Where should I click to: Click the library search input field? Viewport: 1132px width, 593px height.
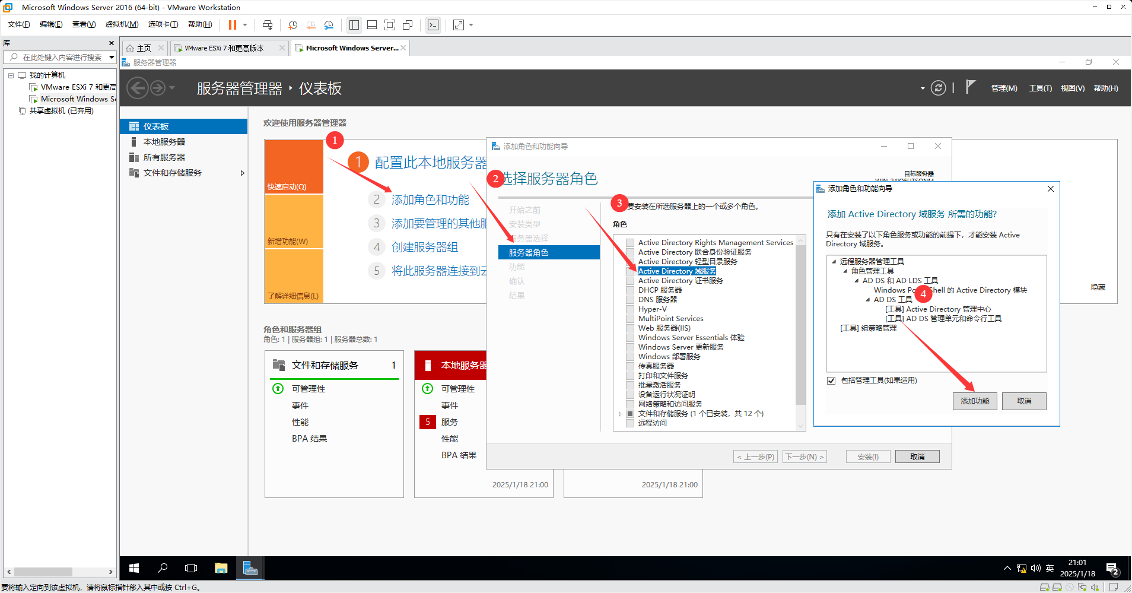[61, 57]
